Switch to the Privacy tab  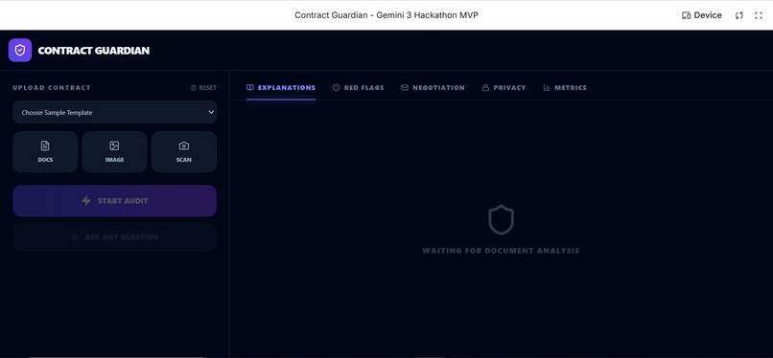pyautogui.click(x=504, y=87)
